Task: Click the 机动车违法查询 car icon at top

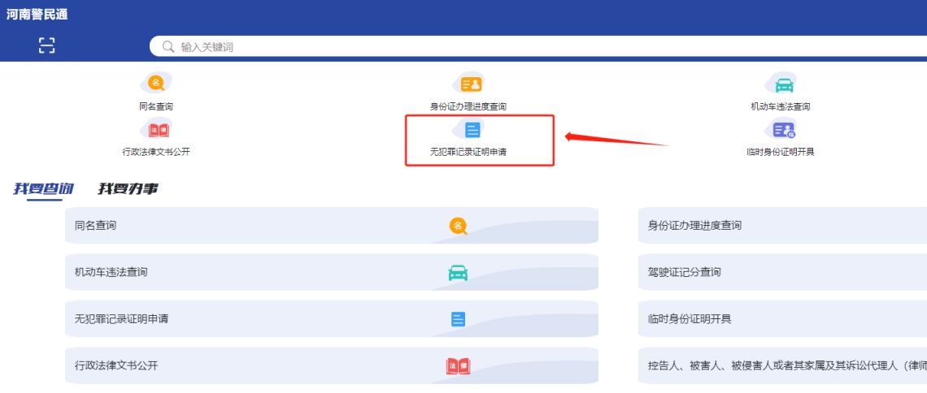Action: tap(781, 84)
